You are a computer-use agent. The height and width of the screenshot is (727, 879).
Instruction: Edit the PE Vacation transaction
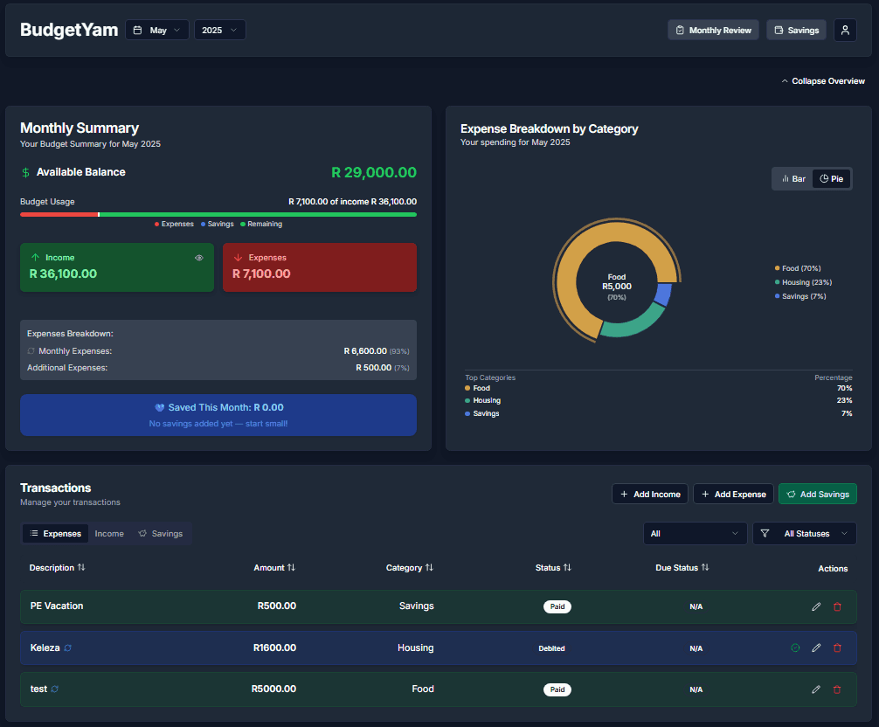click(816, 606)
